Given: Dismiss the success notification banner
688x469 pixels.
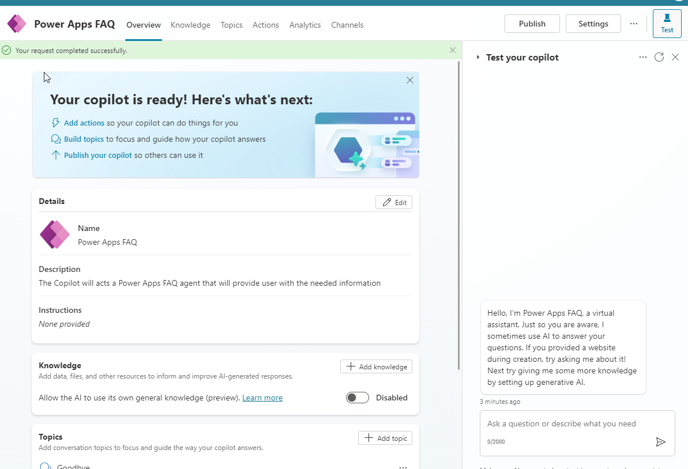Looking at the screenshot, I should click(x=453, y=51).
